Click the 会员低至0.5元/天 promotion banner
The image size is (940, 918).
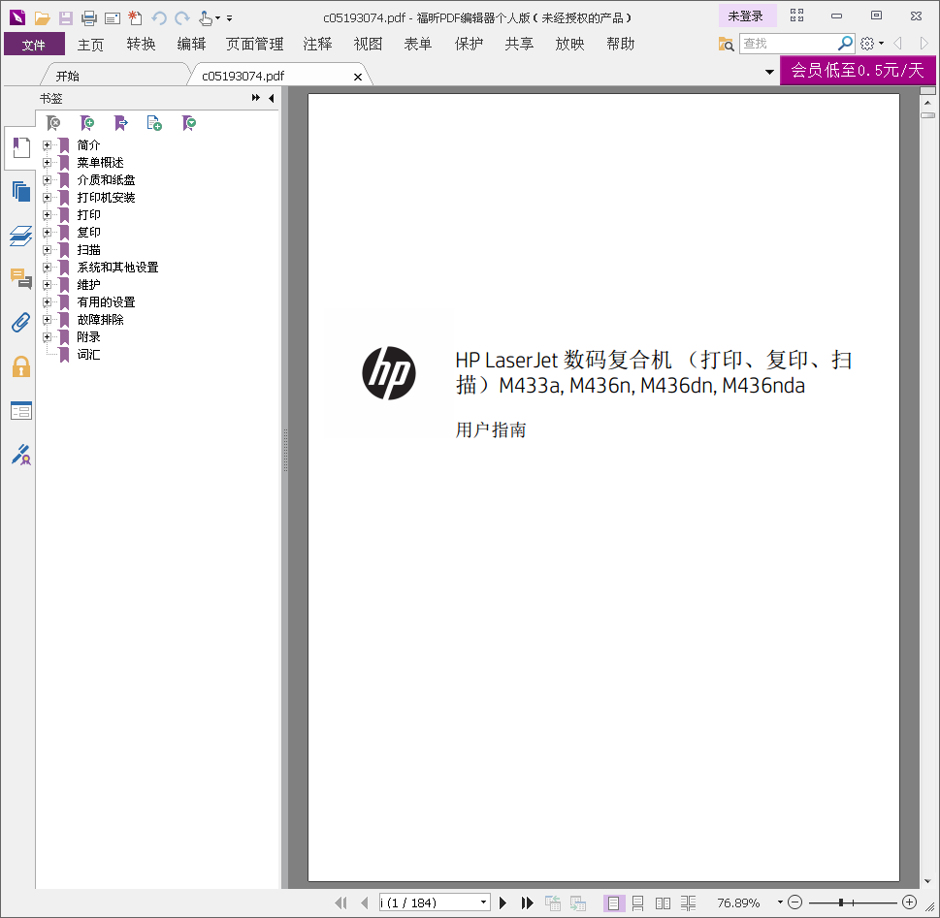858,70
